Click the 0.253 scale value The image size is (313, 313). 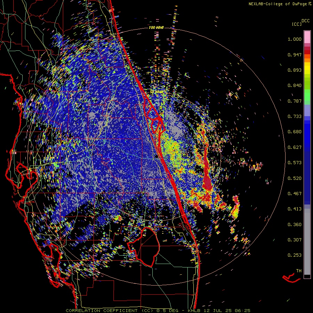click(295, 255)
